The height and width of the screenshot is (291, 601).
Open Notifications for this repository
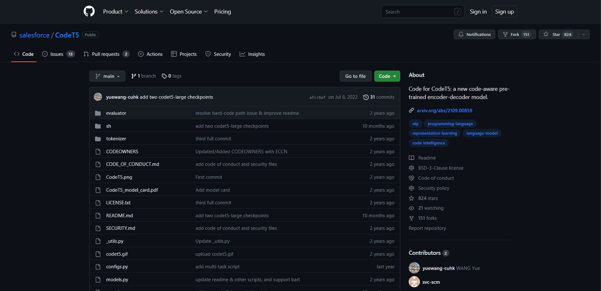click(474, 34)
